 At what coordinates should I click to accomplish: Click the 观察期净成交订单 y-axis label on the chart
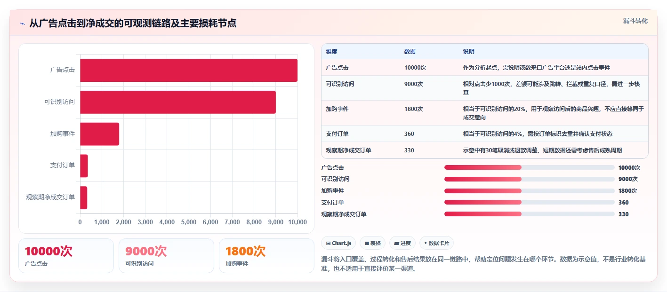pyautogui.click(x=50, y=197)
